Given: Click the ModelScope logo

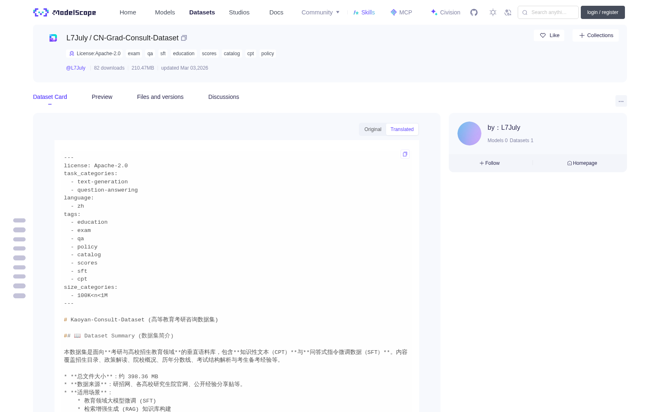Looking at the screenshot, I should click(64, 12).
